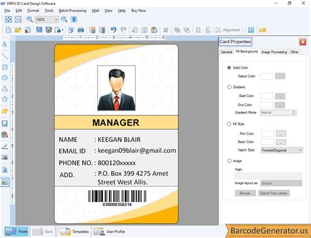
Task: Choose the Gradient radio option
Action: point(229,87)
